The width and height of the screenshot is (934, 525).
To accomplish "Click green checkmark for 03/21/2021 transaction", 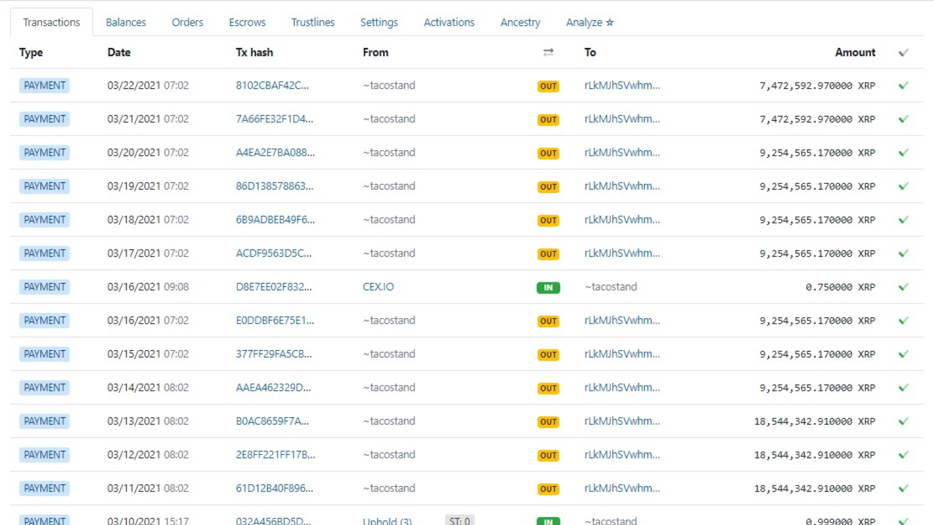I will pyautogui.click(x=903, y=119).
